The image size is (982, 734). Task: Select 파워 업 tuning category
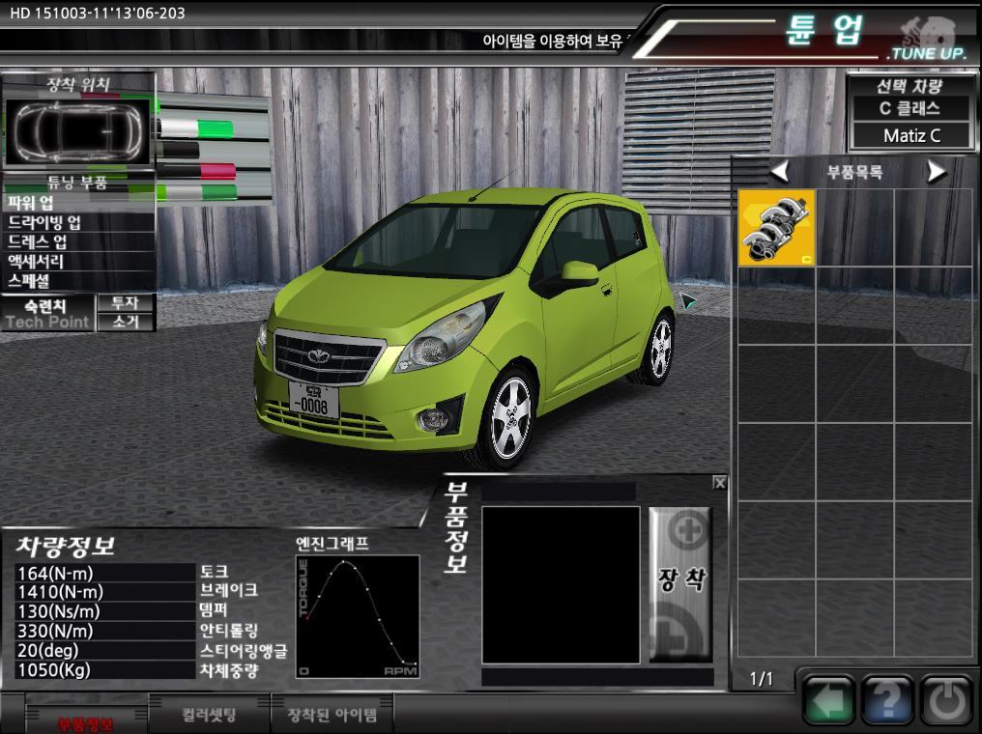tap(78, 203)
